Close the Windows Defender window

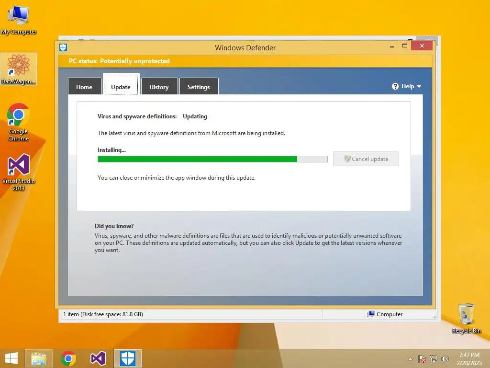click(x=422, y=46)
